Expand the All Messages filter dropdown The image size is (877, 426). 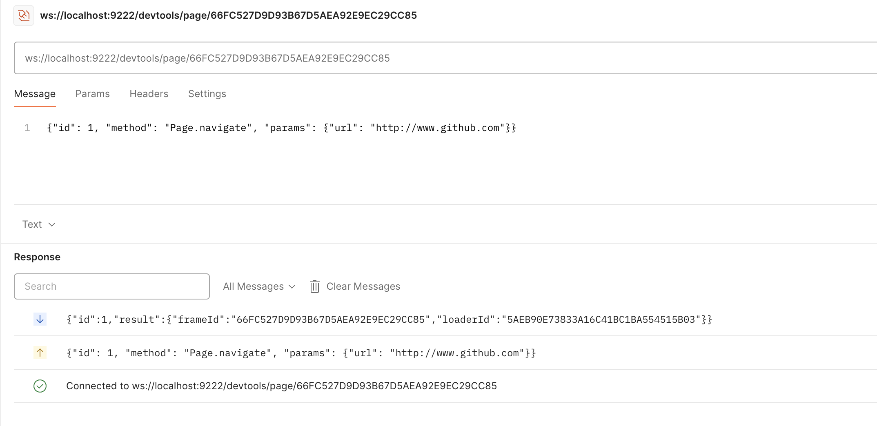259,286
